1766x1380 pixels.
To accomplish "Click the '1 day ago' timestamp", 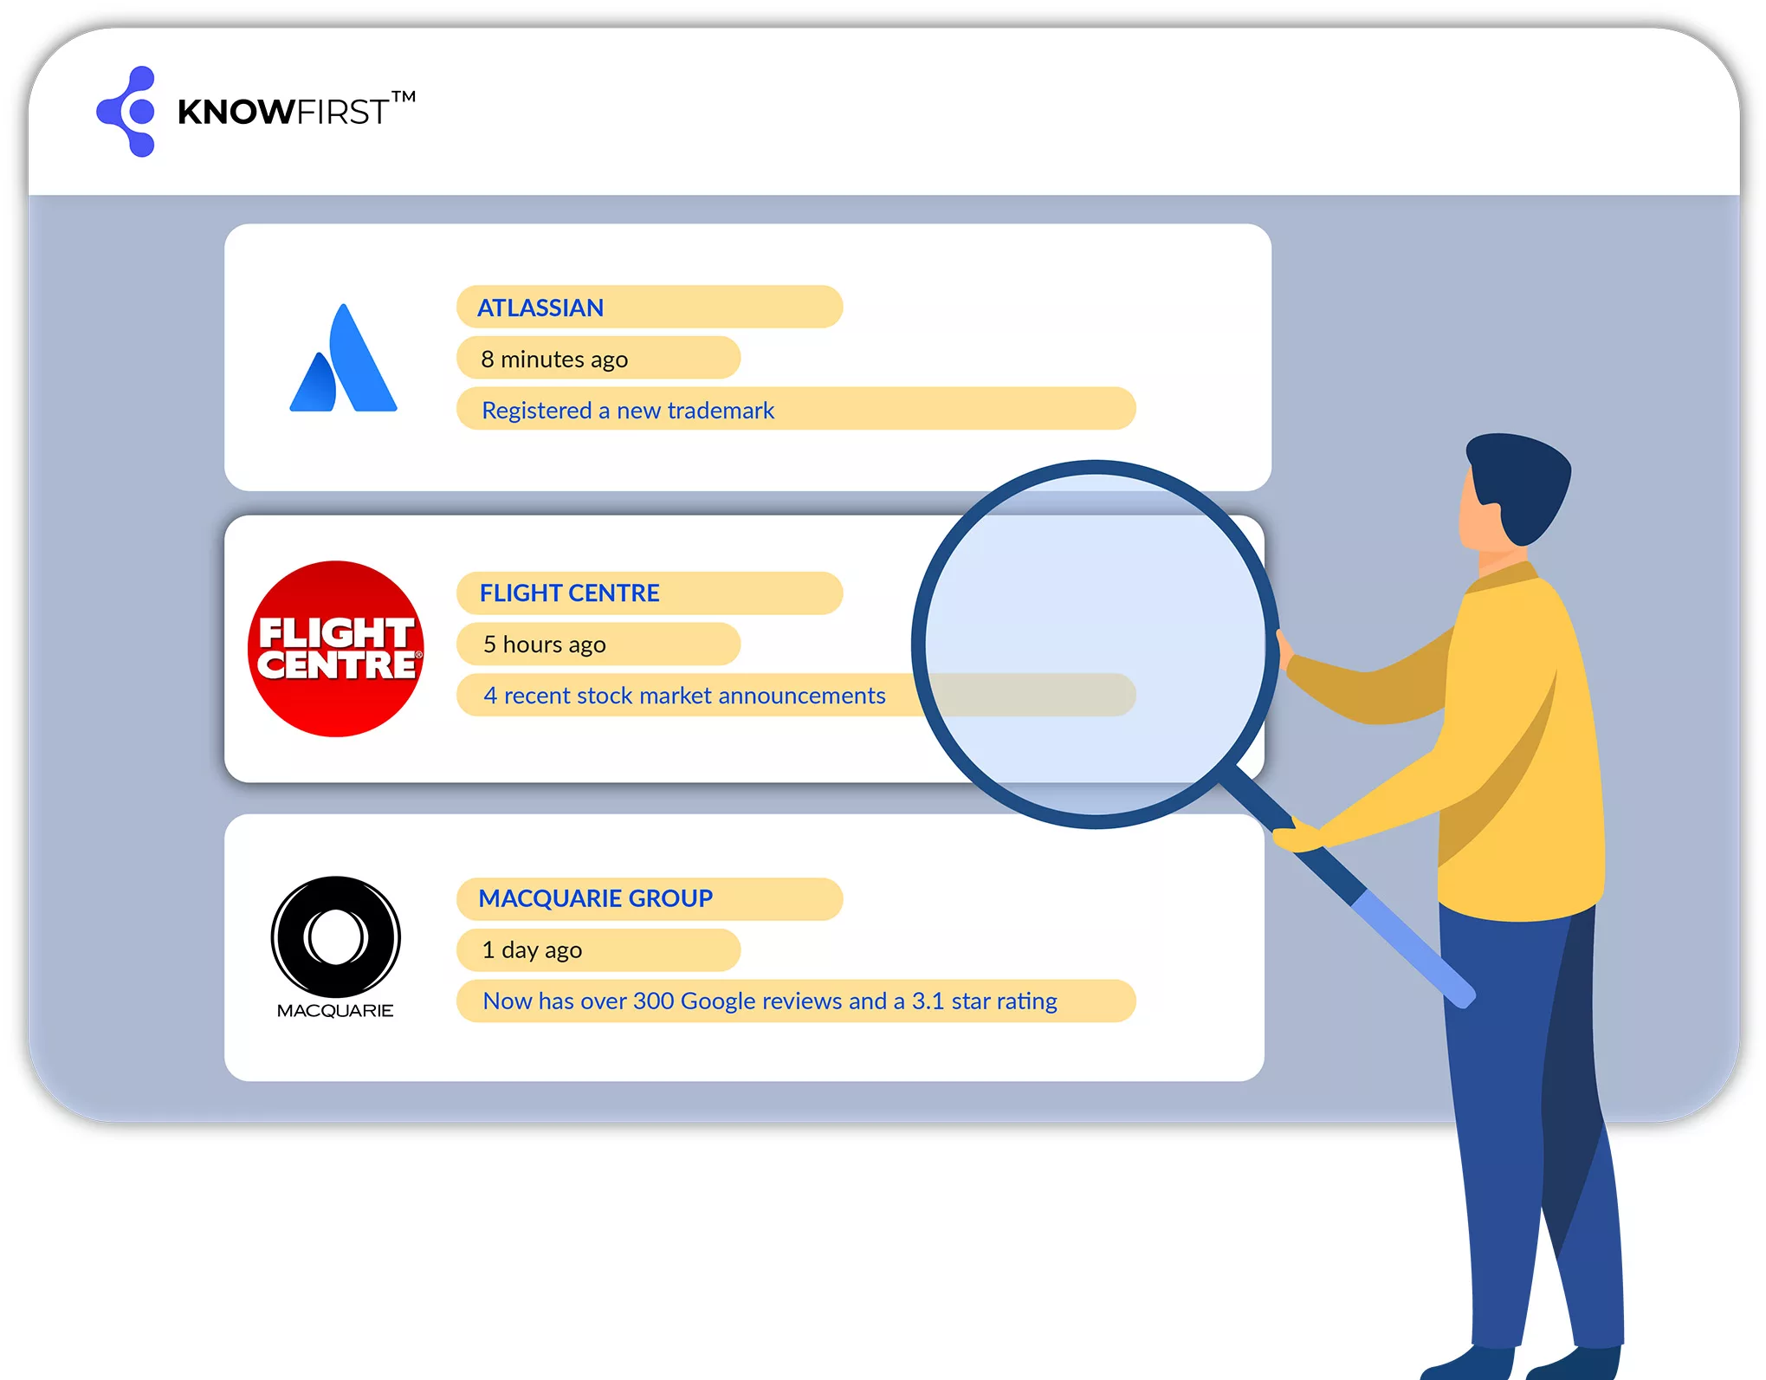I will click(x=532, y=950).
